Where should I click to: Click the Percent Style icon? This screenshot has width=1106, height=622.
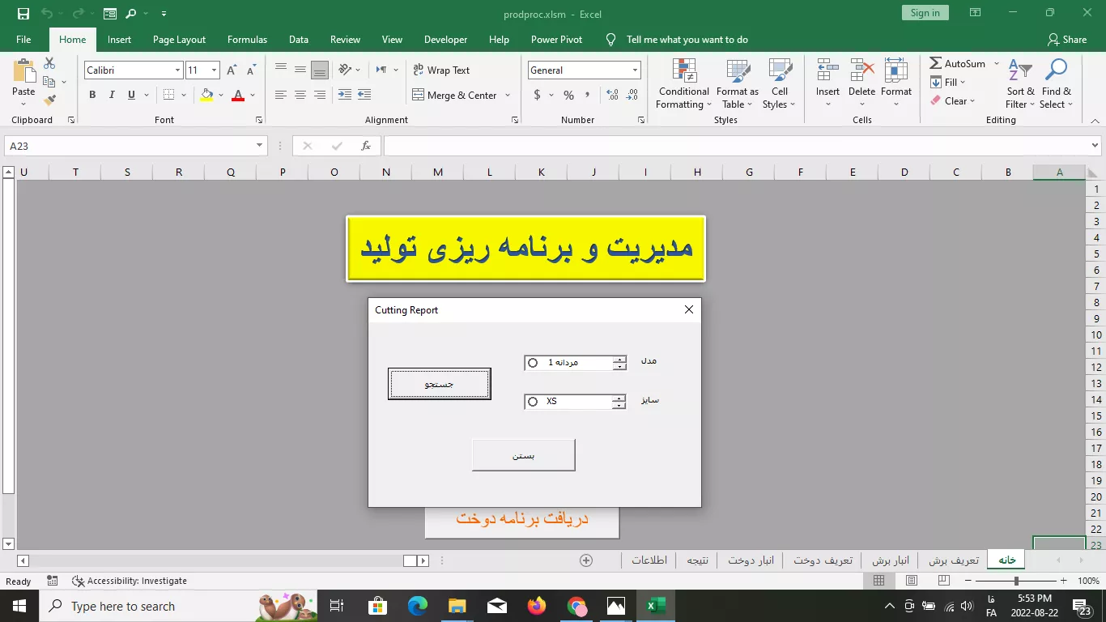coord(568,96)
